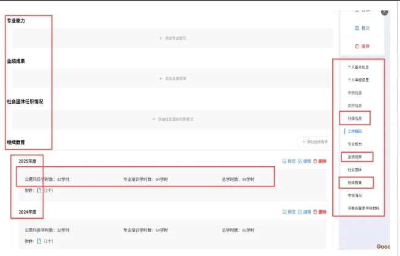Go to 个人基本信息 in the side navigation
This screenshot has height=256, width=400.
358,67
